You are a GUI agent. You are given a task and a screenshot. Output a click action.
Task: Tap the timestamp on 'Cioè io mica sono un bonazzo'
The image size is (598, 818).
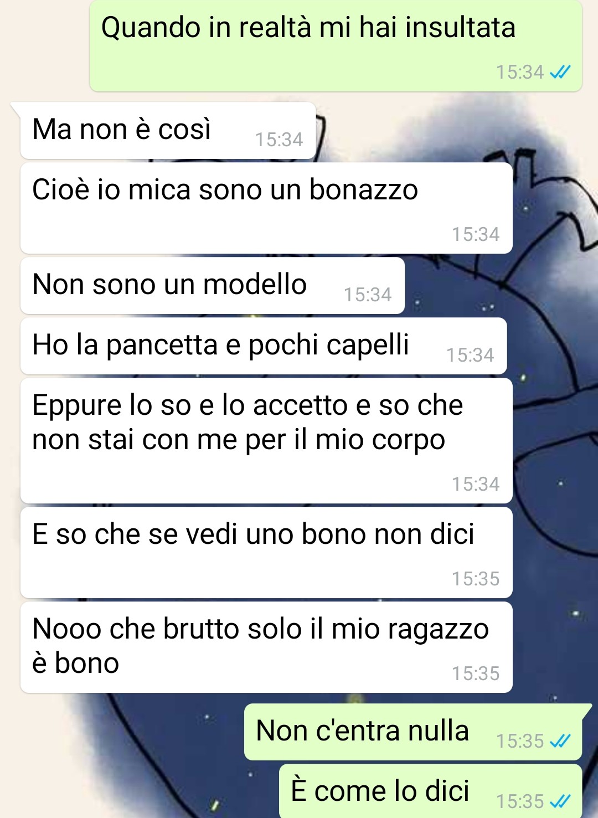[x=476, y=234]
